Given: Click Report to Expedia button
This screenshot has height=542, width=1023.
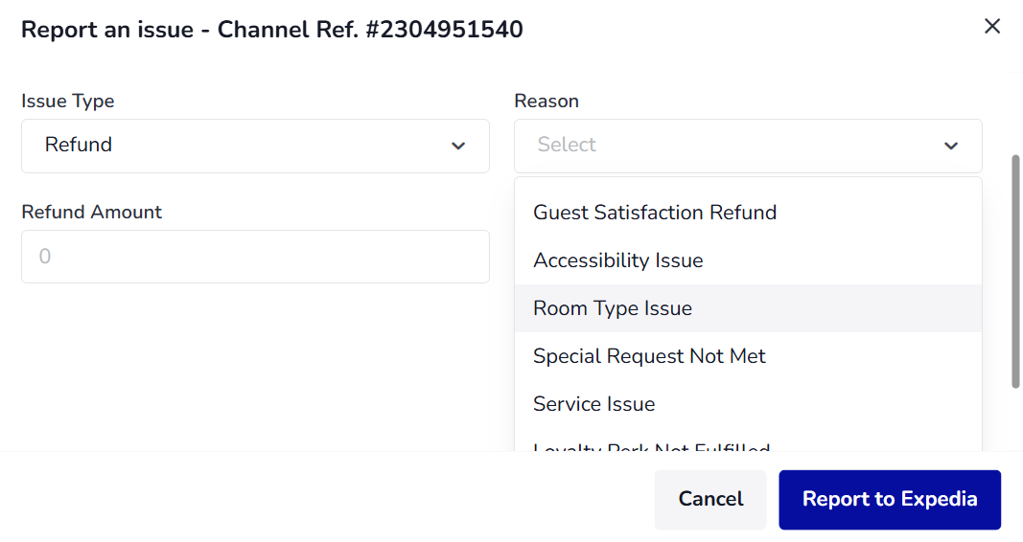Looking at the screenshot, I should click(x=890, y=500).
